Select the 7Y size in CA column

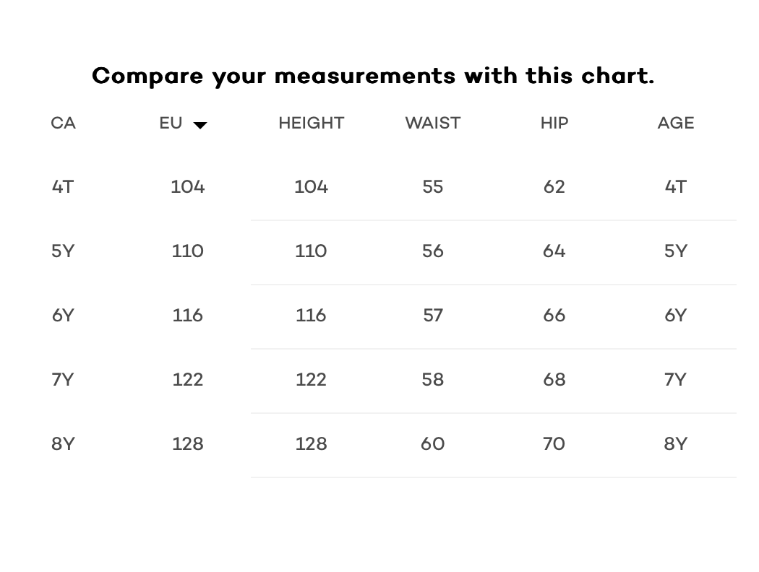click(63, 380)
